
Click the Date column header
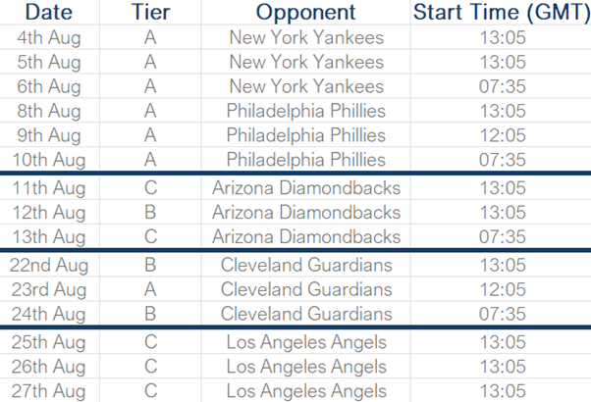point(49,12)
